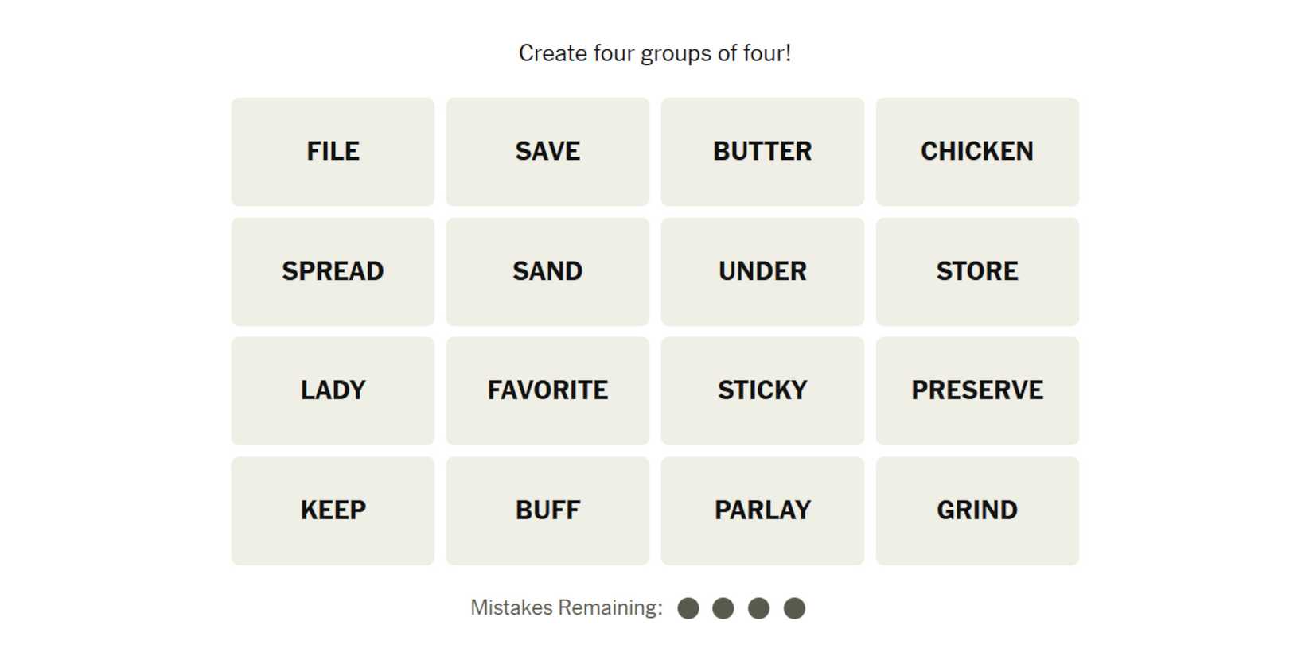Image resolution: width=1313 pixels, height=656 pixels.
Task: Choose the PRESERVE word tile
Action: (x=977, y=390)
